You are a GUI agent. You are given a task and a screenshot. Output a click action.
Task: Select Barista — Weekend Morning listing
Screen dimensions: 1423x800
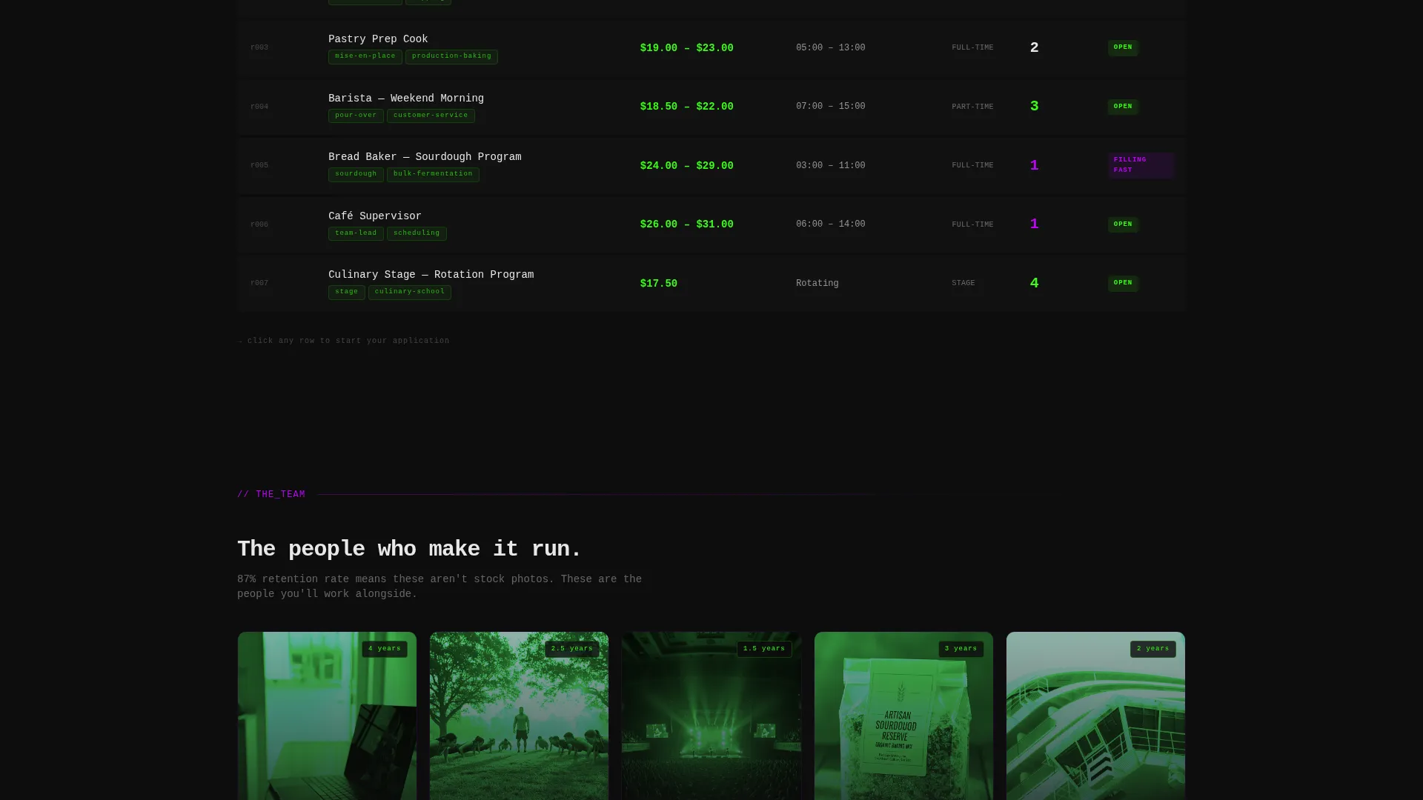click(711, 107)
